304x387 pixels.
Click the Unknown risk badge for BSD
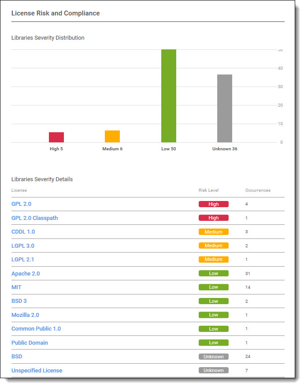213,357
